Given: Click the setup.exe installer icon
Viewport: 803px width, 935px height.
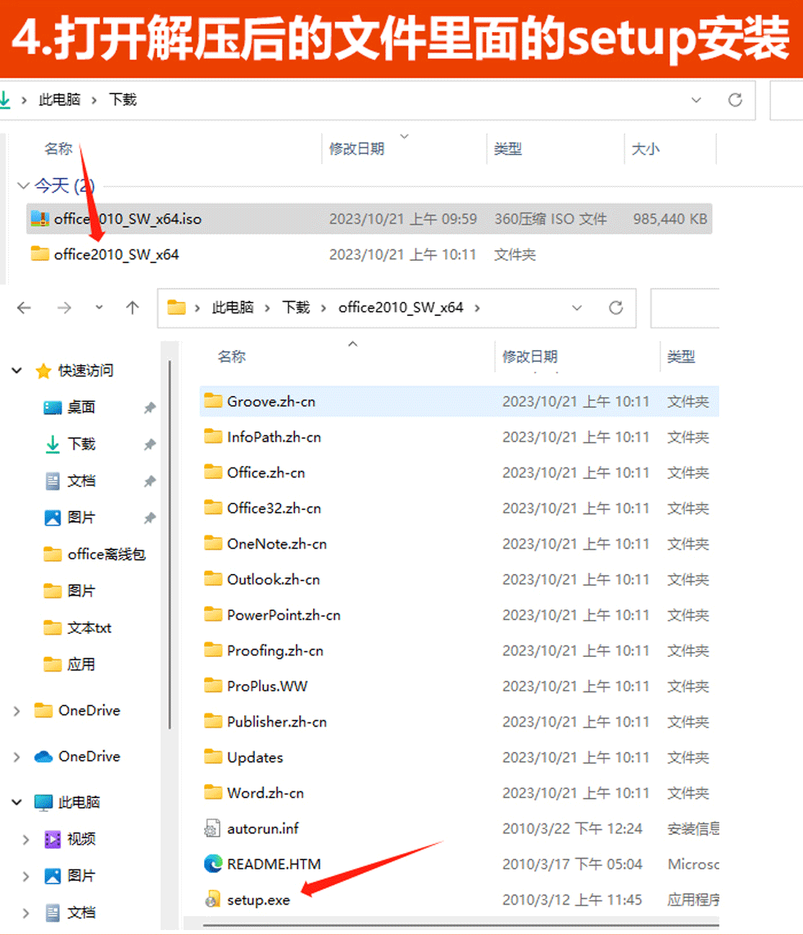Looking at the screenshot, I should coord(213,900).
